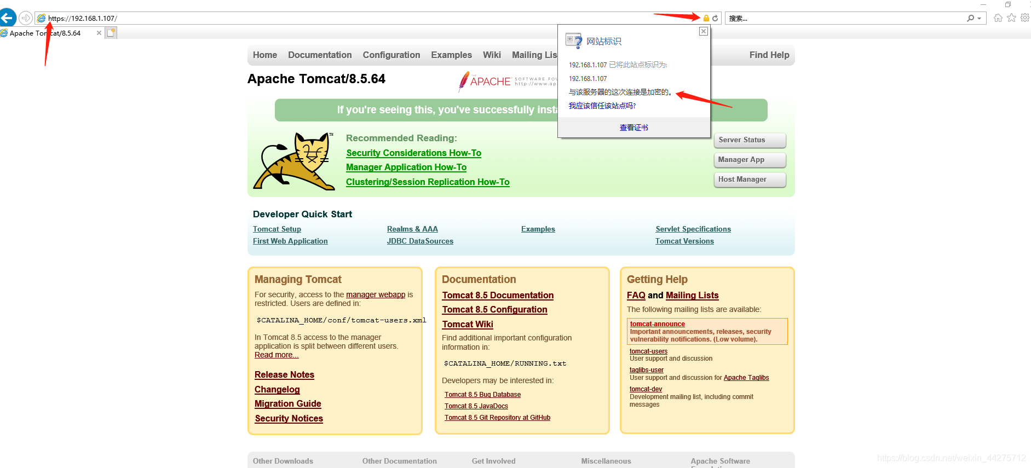Click Find Help in the navigation bar
1031x468 pixels.
click(x=769, y=55)
